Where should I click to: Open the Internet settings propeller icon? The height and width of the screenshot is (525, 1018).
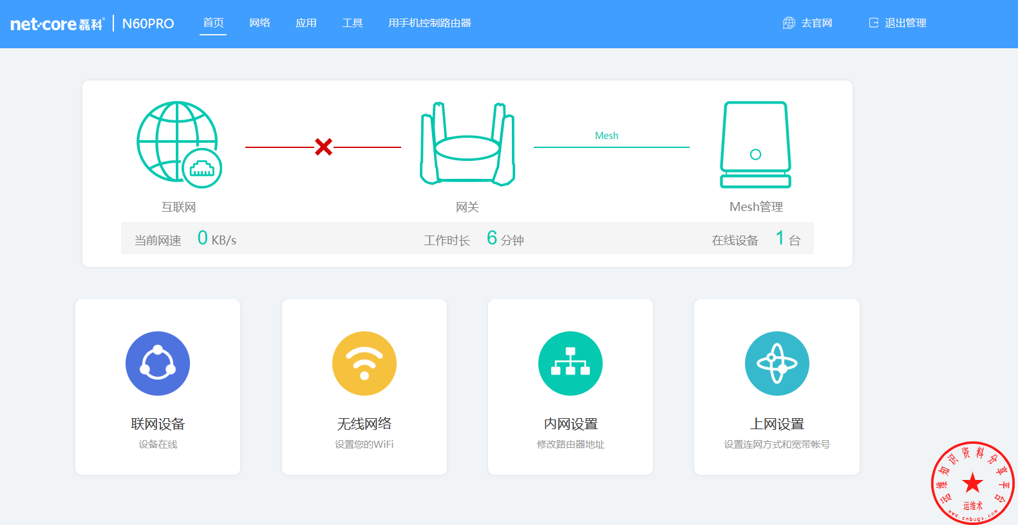pyautogui.click(x=777, y=364)
